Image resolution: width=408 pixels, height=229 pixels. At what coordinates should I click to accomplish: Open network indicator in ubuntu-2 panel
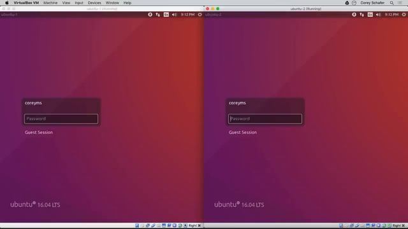(362, 15)
